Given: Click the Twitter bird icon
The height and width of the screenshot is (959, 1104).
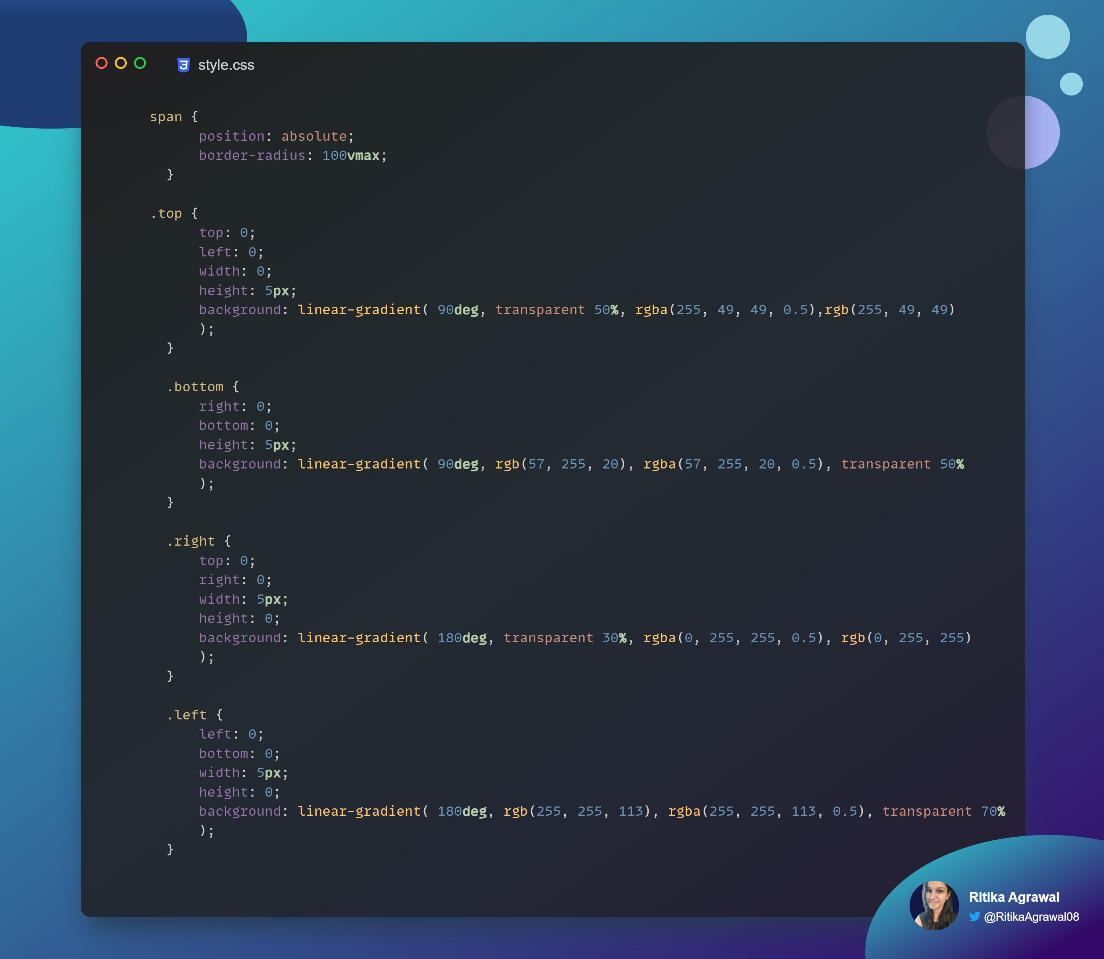Looking at the screenshot, I should [974, 916].
